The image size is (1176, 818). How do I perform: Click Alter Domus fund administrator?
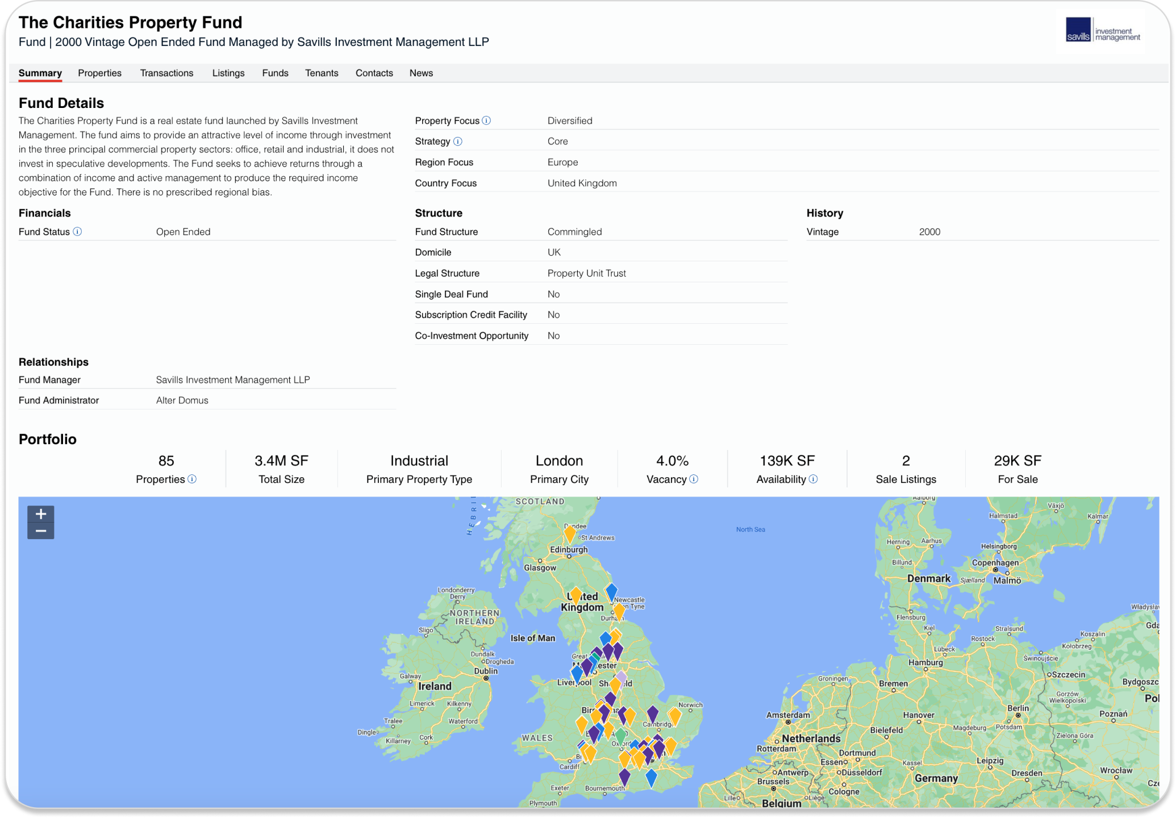click(x=182, y=400)
